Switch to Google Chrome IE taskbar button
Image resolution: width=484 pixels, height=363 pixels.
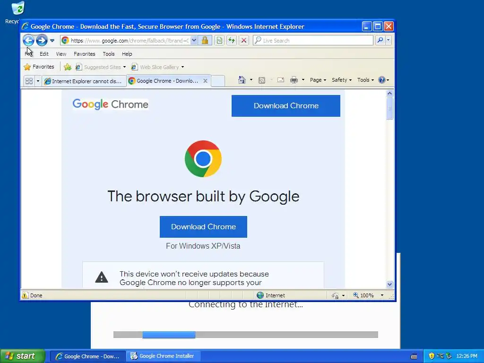coord(87,356)
